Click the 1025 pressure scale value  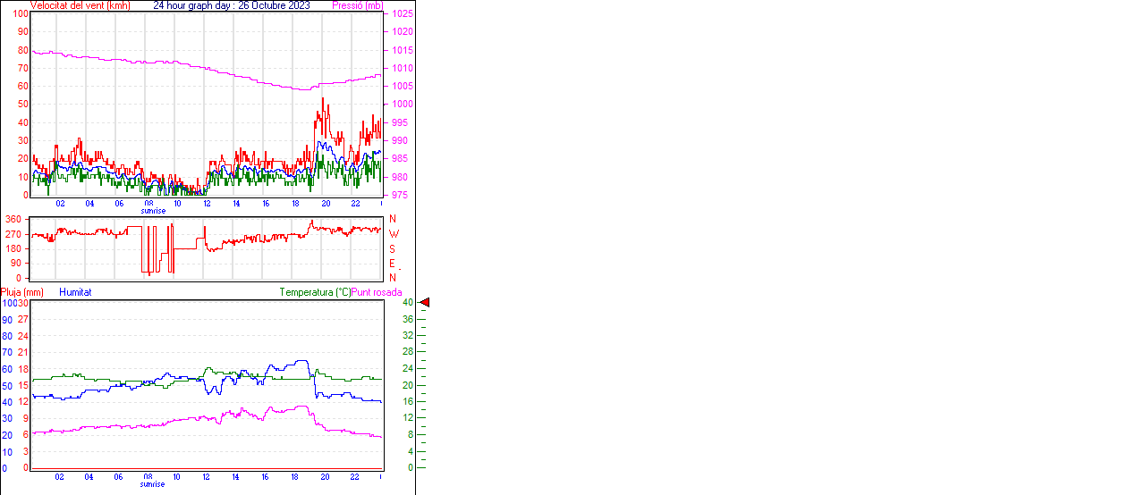(402, 14)
